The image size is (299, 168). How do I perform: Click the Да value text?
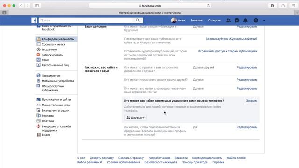[x=195, y=127]
